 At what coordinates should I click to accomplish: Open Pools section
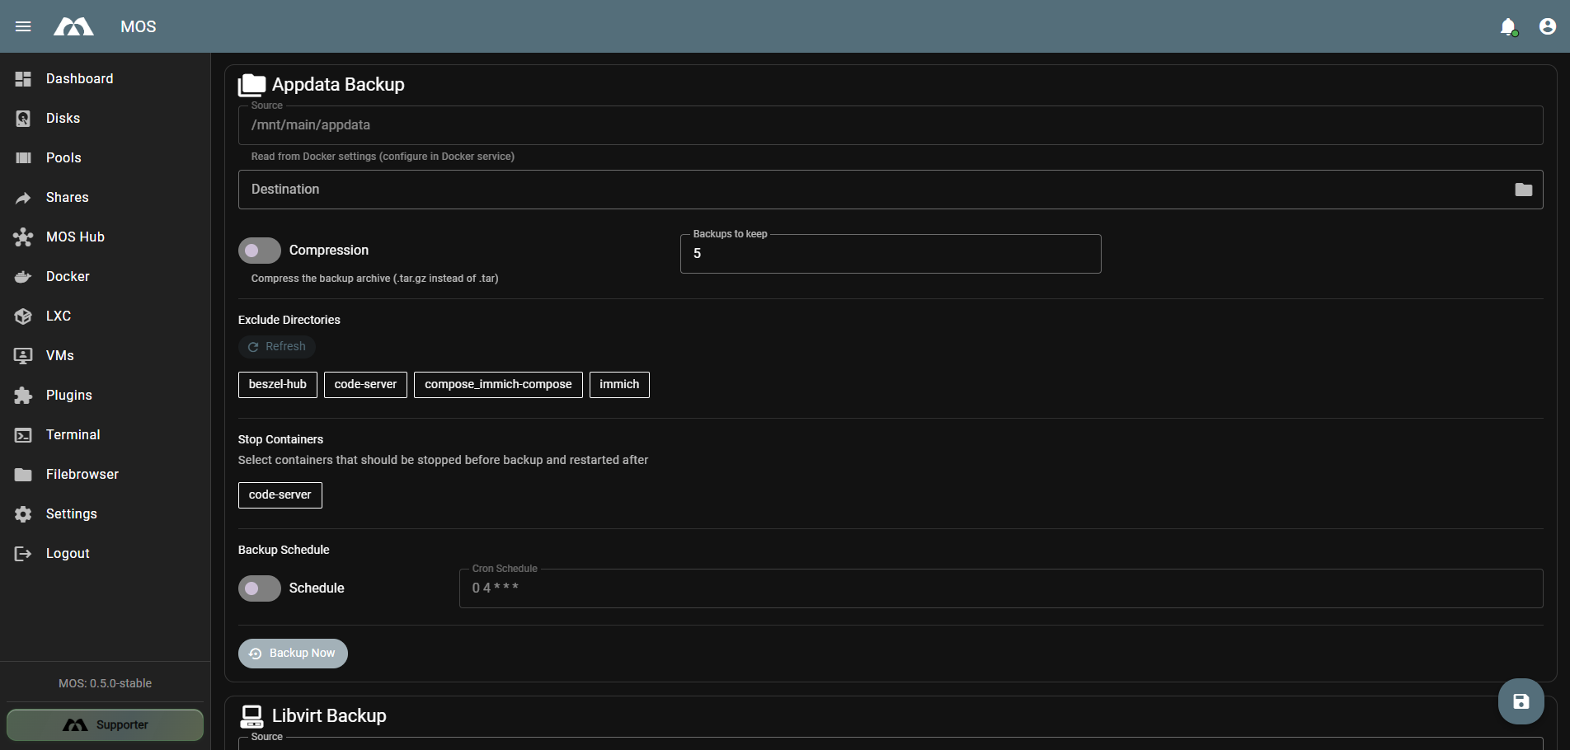click(x=63, y=158)
